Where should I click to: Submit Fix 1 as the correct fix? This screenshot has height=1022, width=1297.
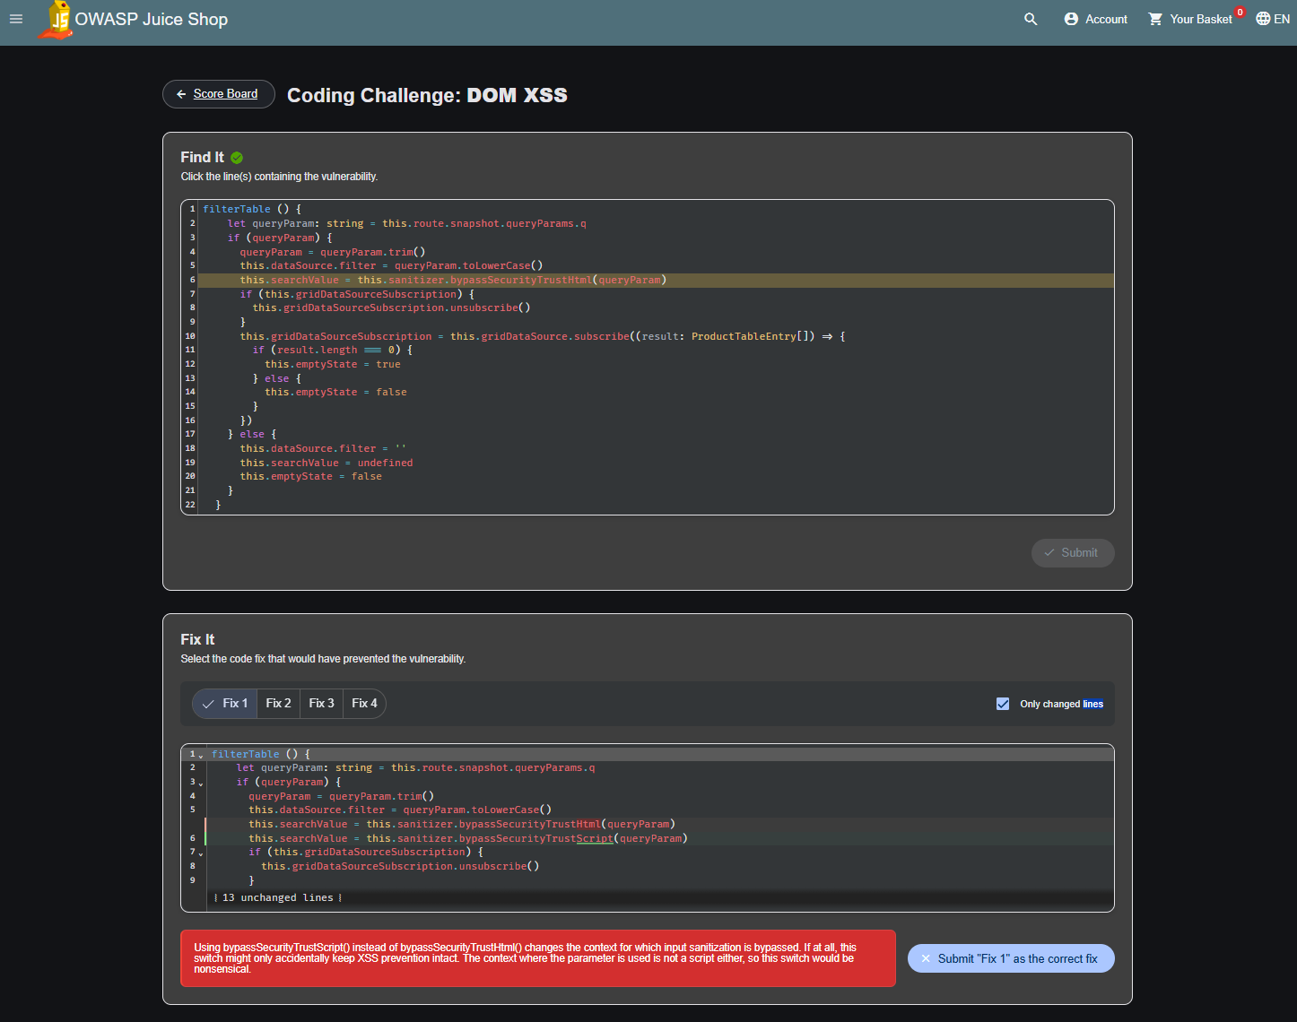[x=1011, y=958]
